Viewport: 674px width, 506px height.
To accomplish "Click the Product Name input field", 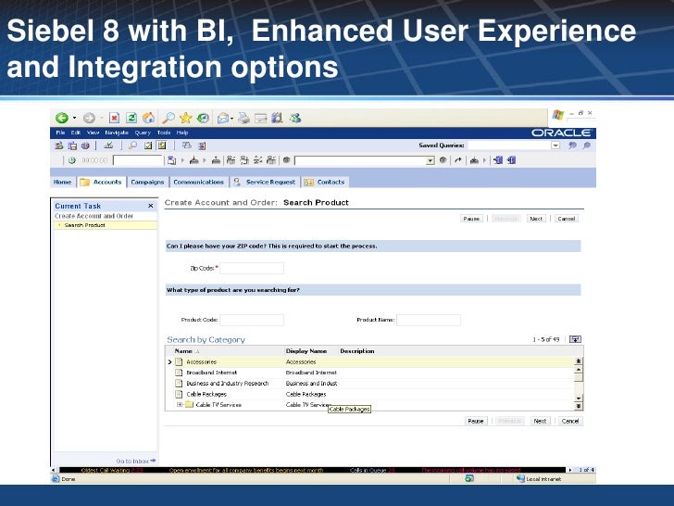I will pos(429,320).
